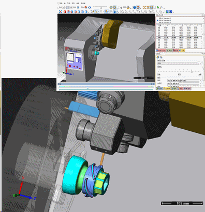The image size is (205, 212).
Task: Select the highlighted bold row in coordinate table
Action: pos(179,37)
